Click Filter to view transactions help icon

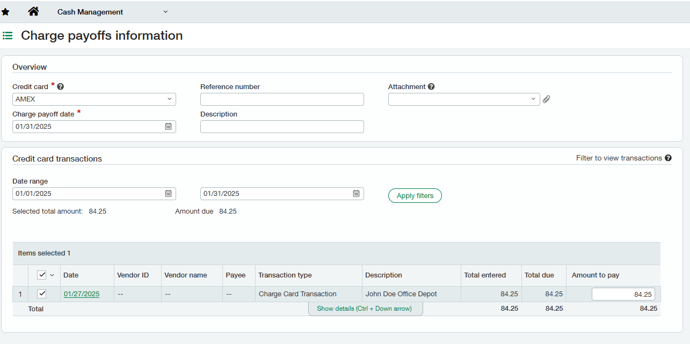[x=668, y=158]
